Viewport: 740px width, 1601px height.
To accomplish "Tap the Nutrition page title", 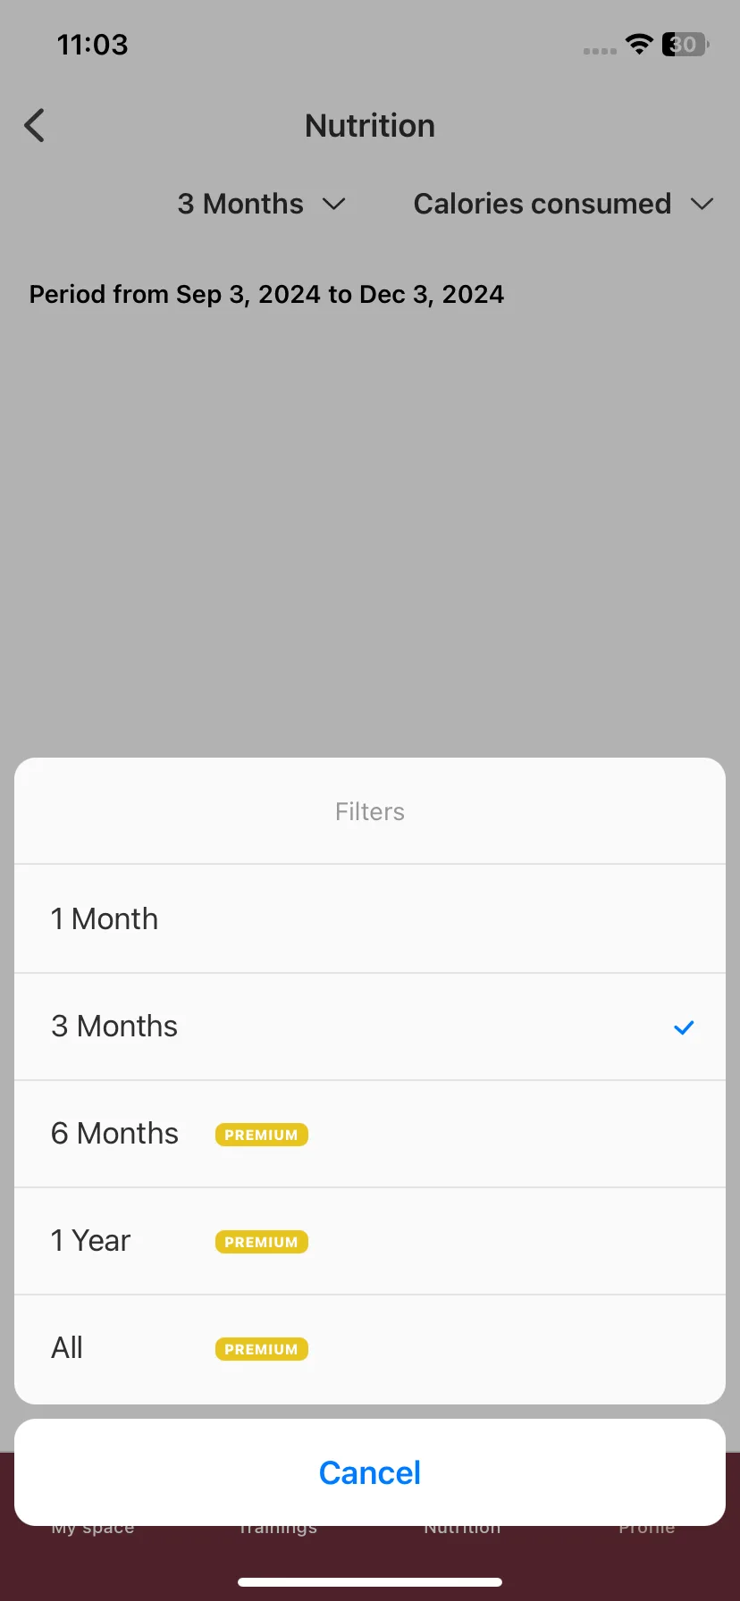I will 370,126.
